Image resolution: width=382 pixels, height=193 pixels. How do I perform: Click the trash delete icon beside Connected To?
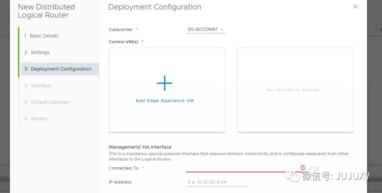(x=317, y=168)
